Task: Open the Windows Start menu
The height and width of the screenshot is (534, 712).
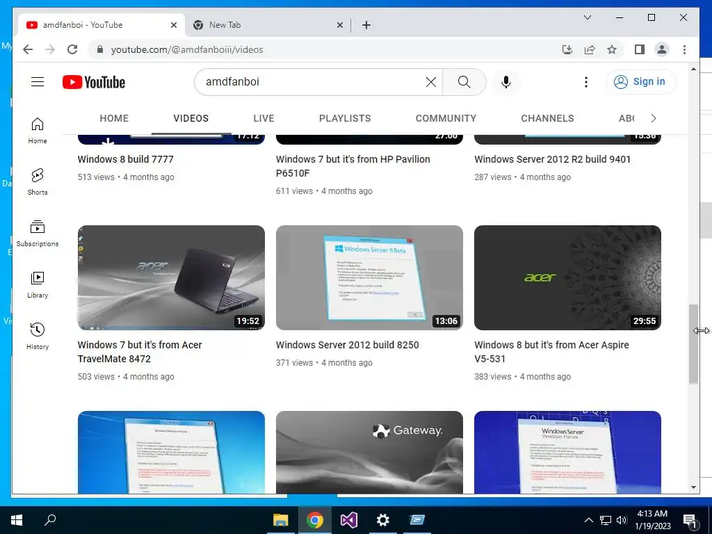Action: [x=17, y=520]
